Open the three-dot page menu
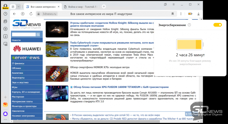Screen dimensions: 228x124 tap(181, 14)
